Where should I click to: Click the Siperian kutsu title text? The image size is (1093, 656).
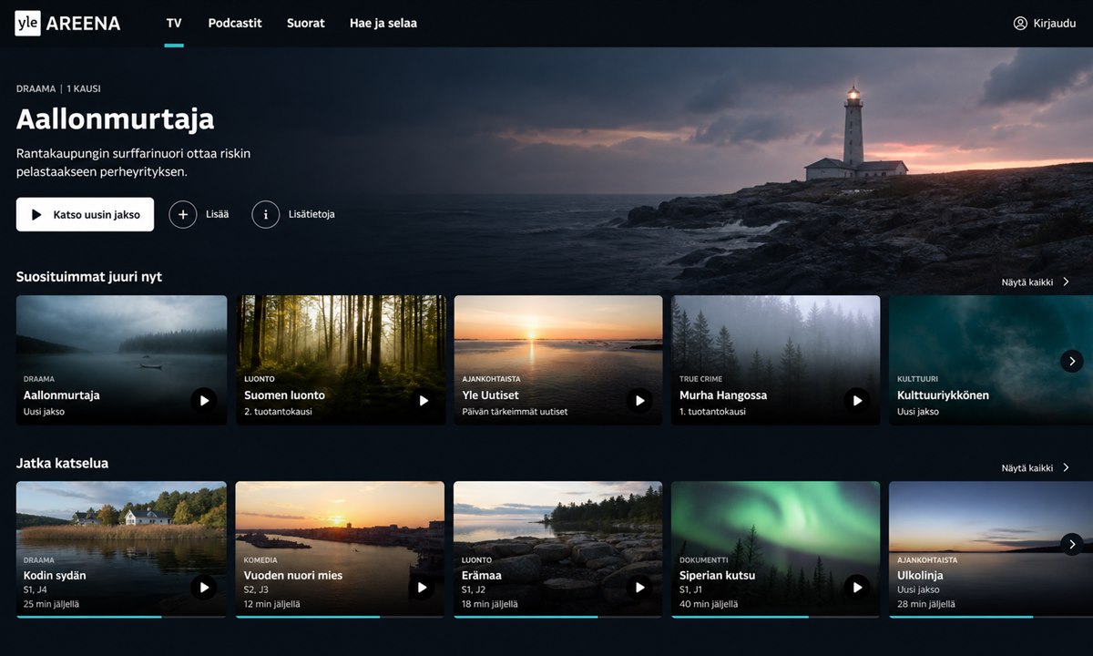(720, 576)
